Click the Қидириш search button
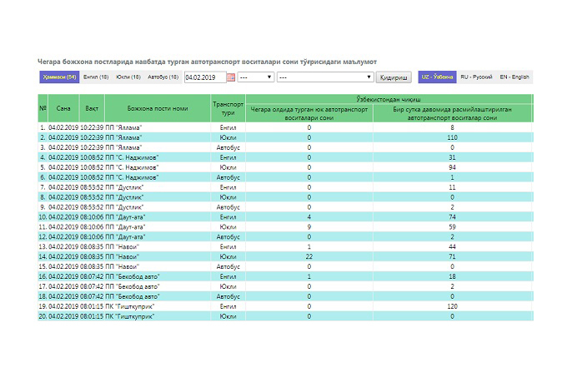 (x=394, y=77)
